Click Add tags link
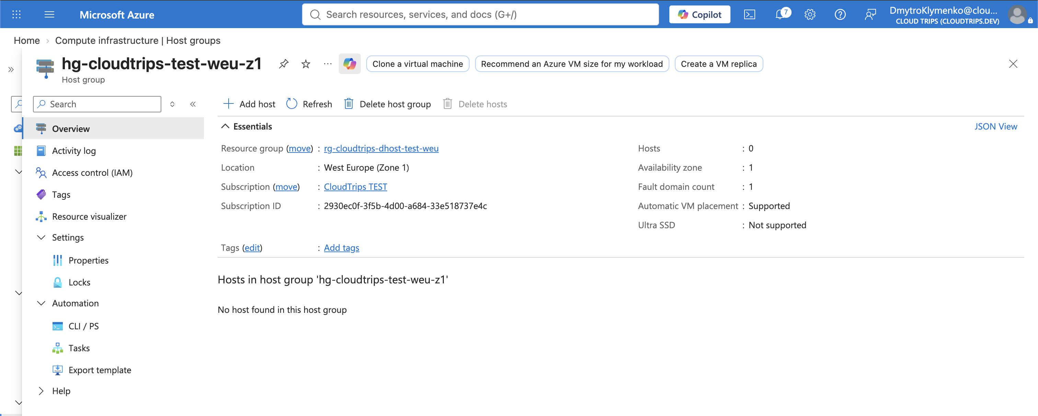Image resolution: width=1038 pixels, height=416 pixels. tap(341, 248)
